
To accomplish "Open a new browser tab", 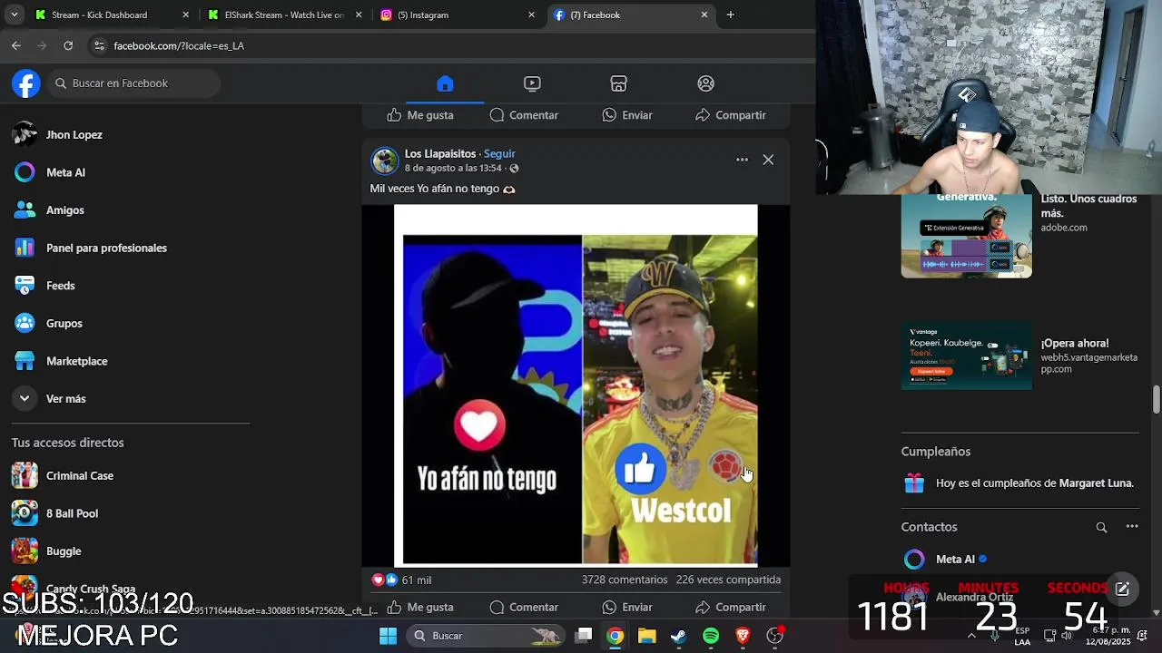I will coord(730,15).
